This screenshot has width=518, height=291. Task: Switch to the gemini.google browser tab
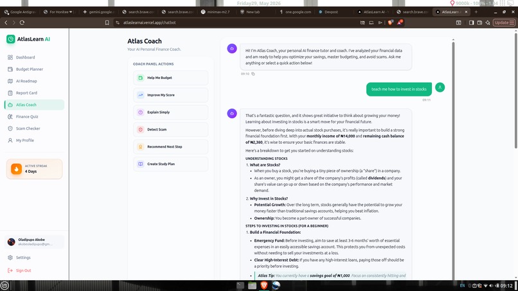[98, 12]
